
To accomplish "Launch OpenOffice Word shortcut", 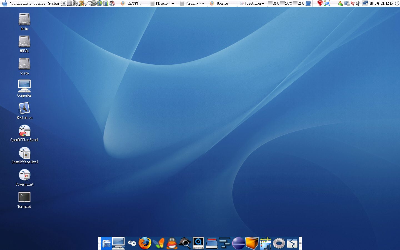I will (x=24, y=155).
